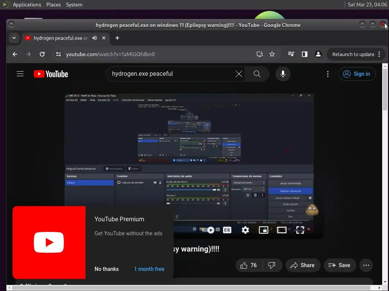Image resolution: width=389 pixels, height=291 pixels.
Task: Go back with Chrome's back arrow
Action: [x=15, y=54]
